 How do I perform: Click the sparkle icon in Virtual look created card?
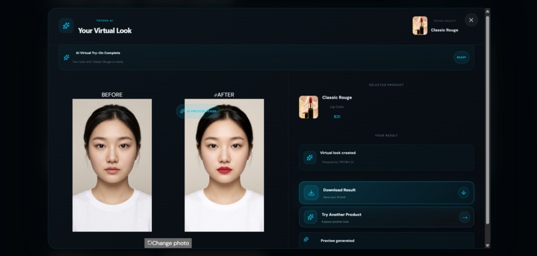coord(310,158)
